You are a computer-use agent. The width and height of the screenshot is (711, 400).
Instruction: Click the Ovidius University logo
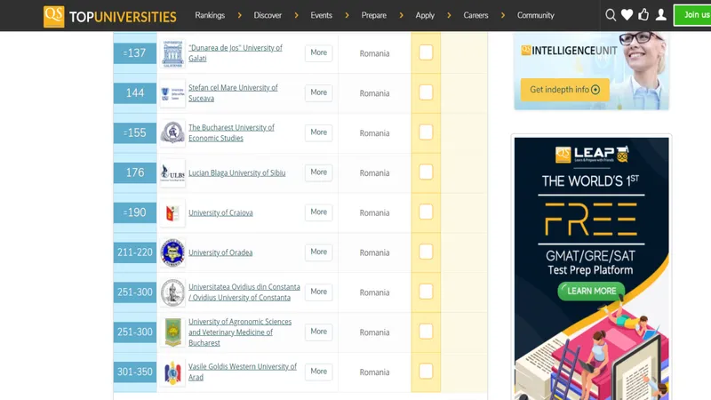172,292
